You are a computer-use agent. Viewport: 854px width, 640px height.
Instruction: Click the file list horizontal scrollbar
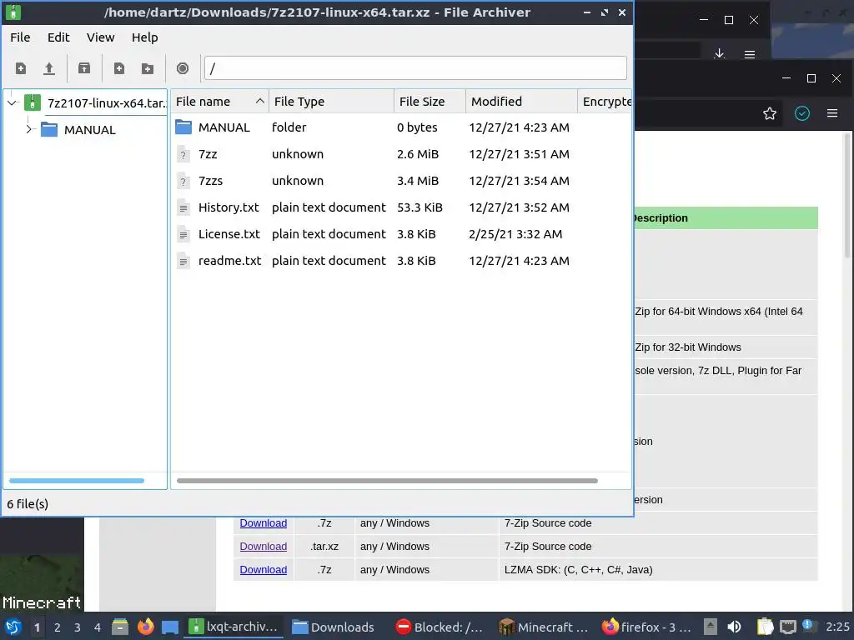pyautogui.click(x=387, y=481)
